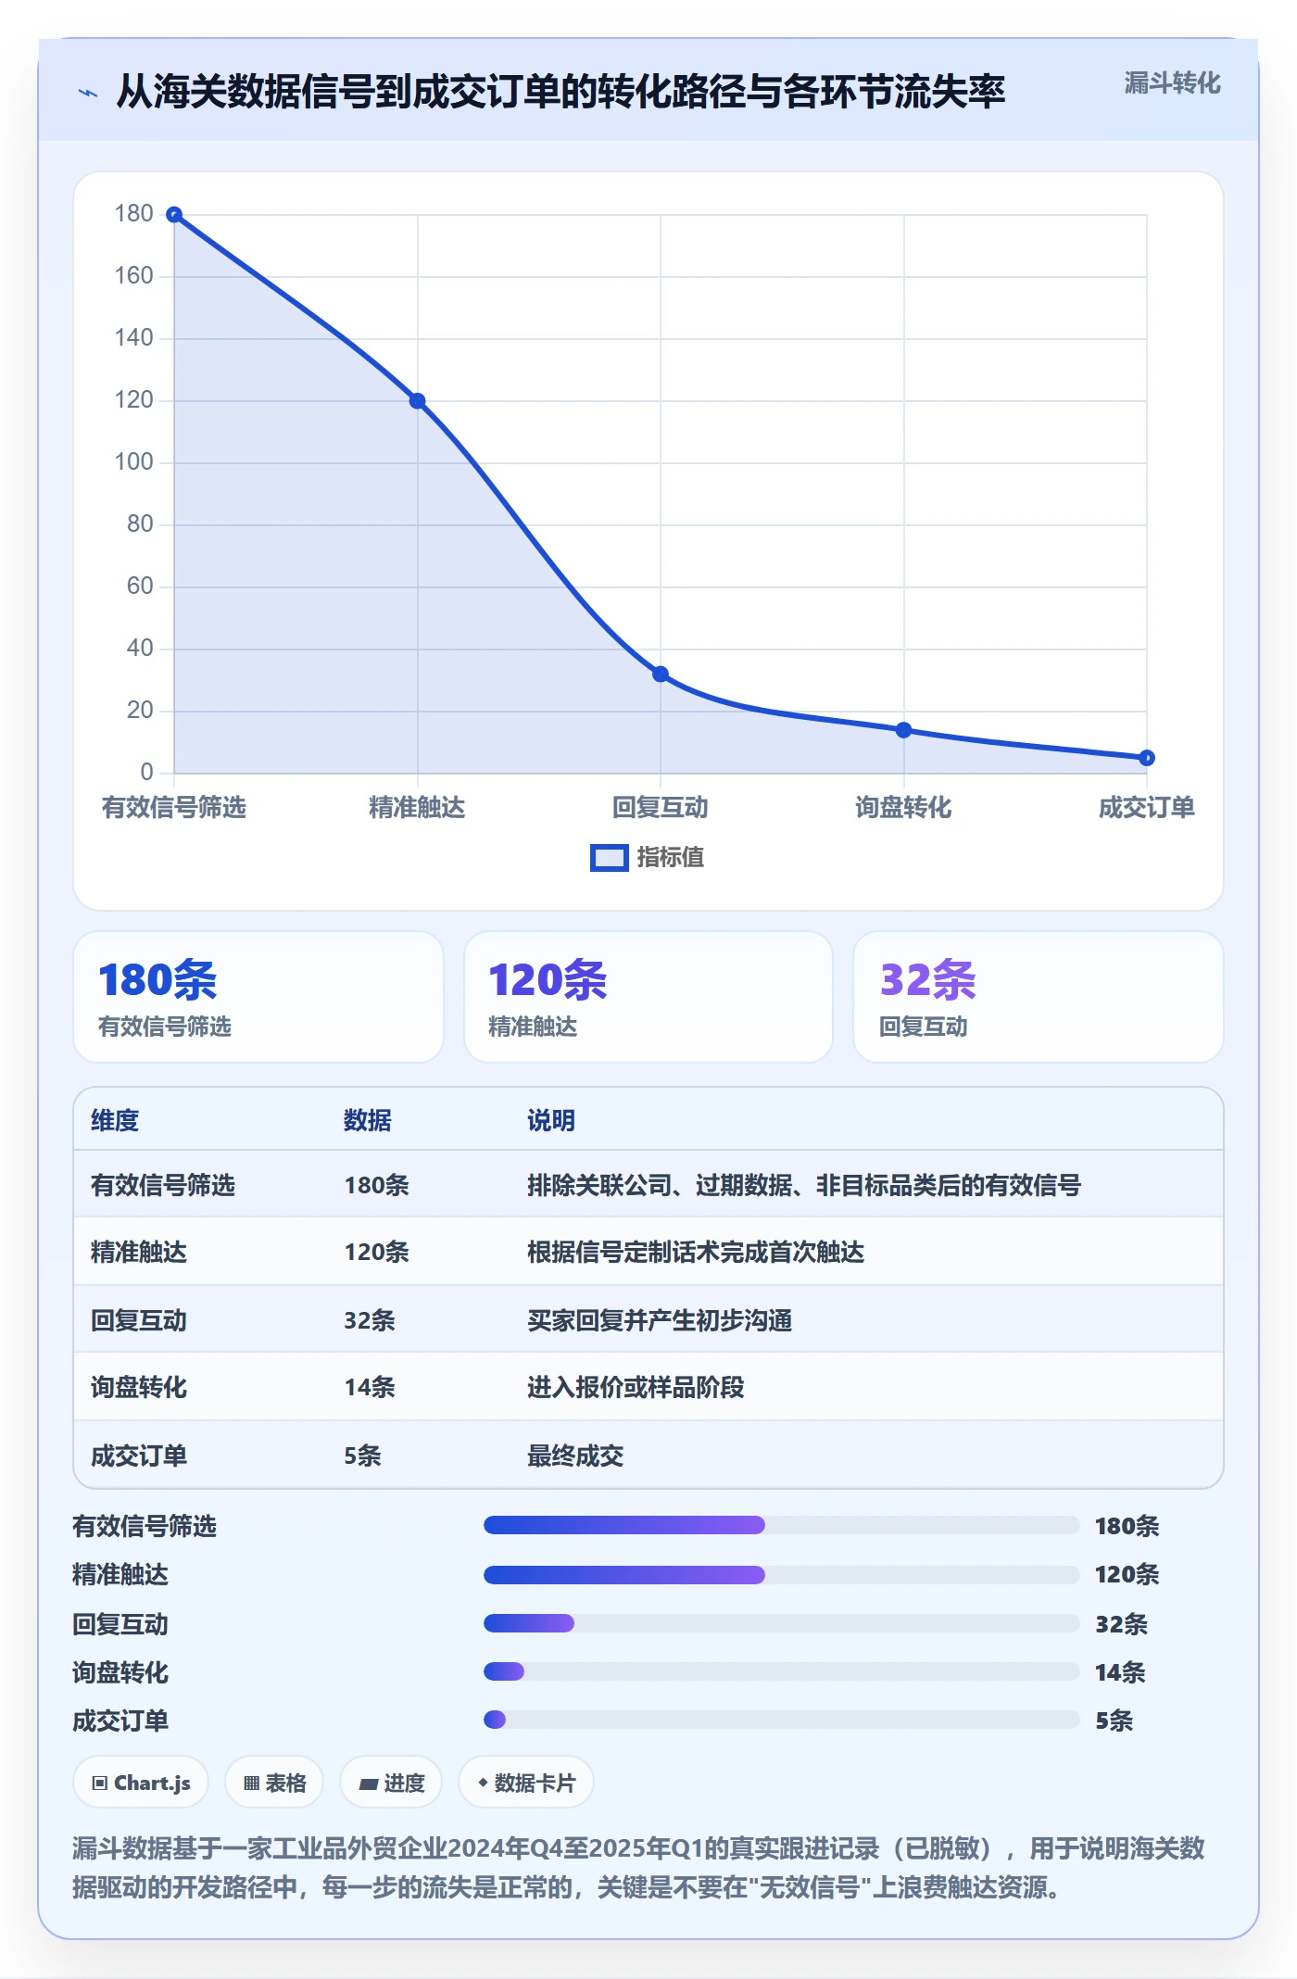The height and width of the screenshot is (1979, 1297).
Task: Click the 根据信号定制话术完成首次触达 cell
Action: pos(696,1252)
